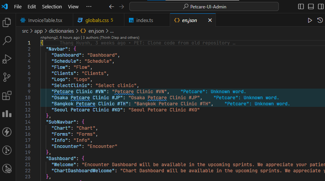Click the Petcare-UI-Admin command center search box
This screenshot has height=181, width=325.
point(204,6)
